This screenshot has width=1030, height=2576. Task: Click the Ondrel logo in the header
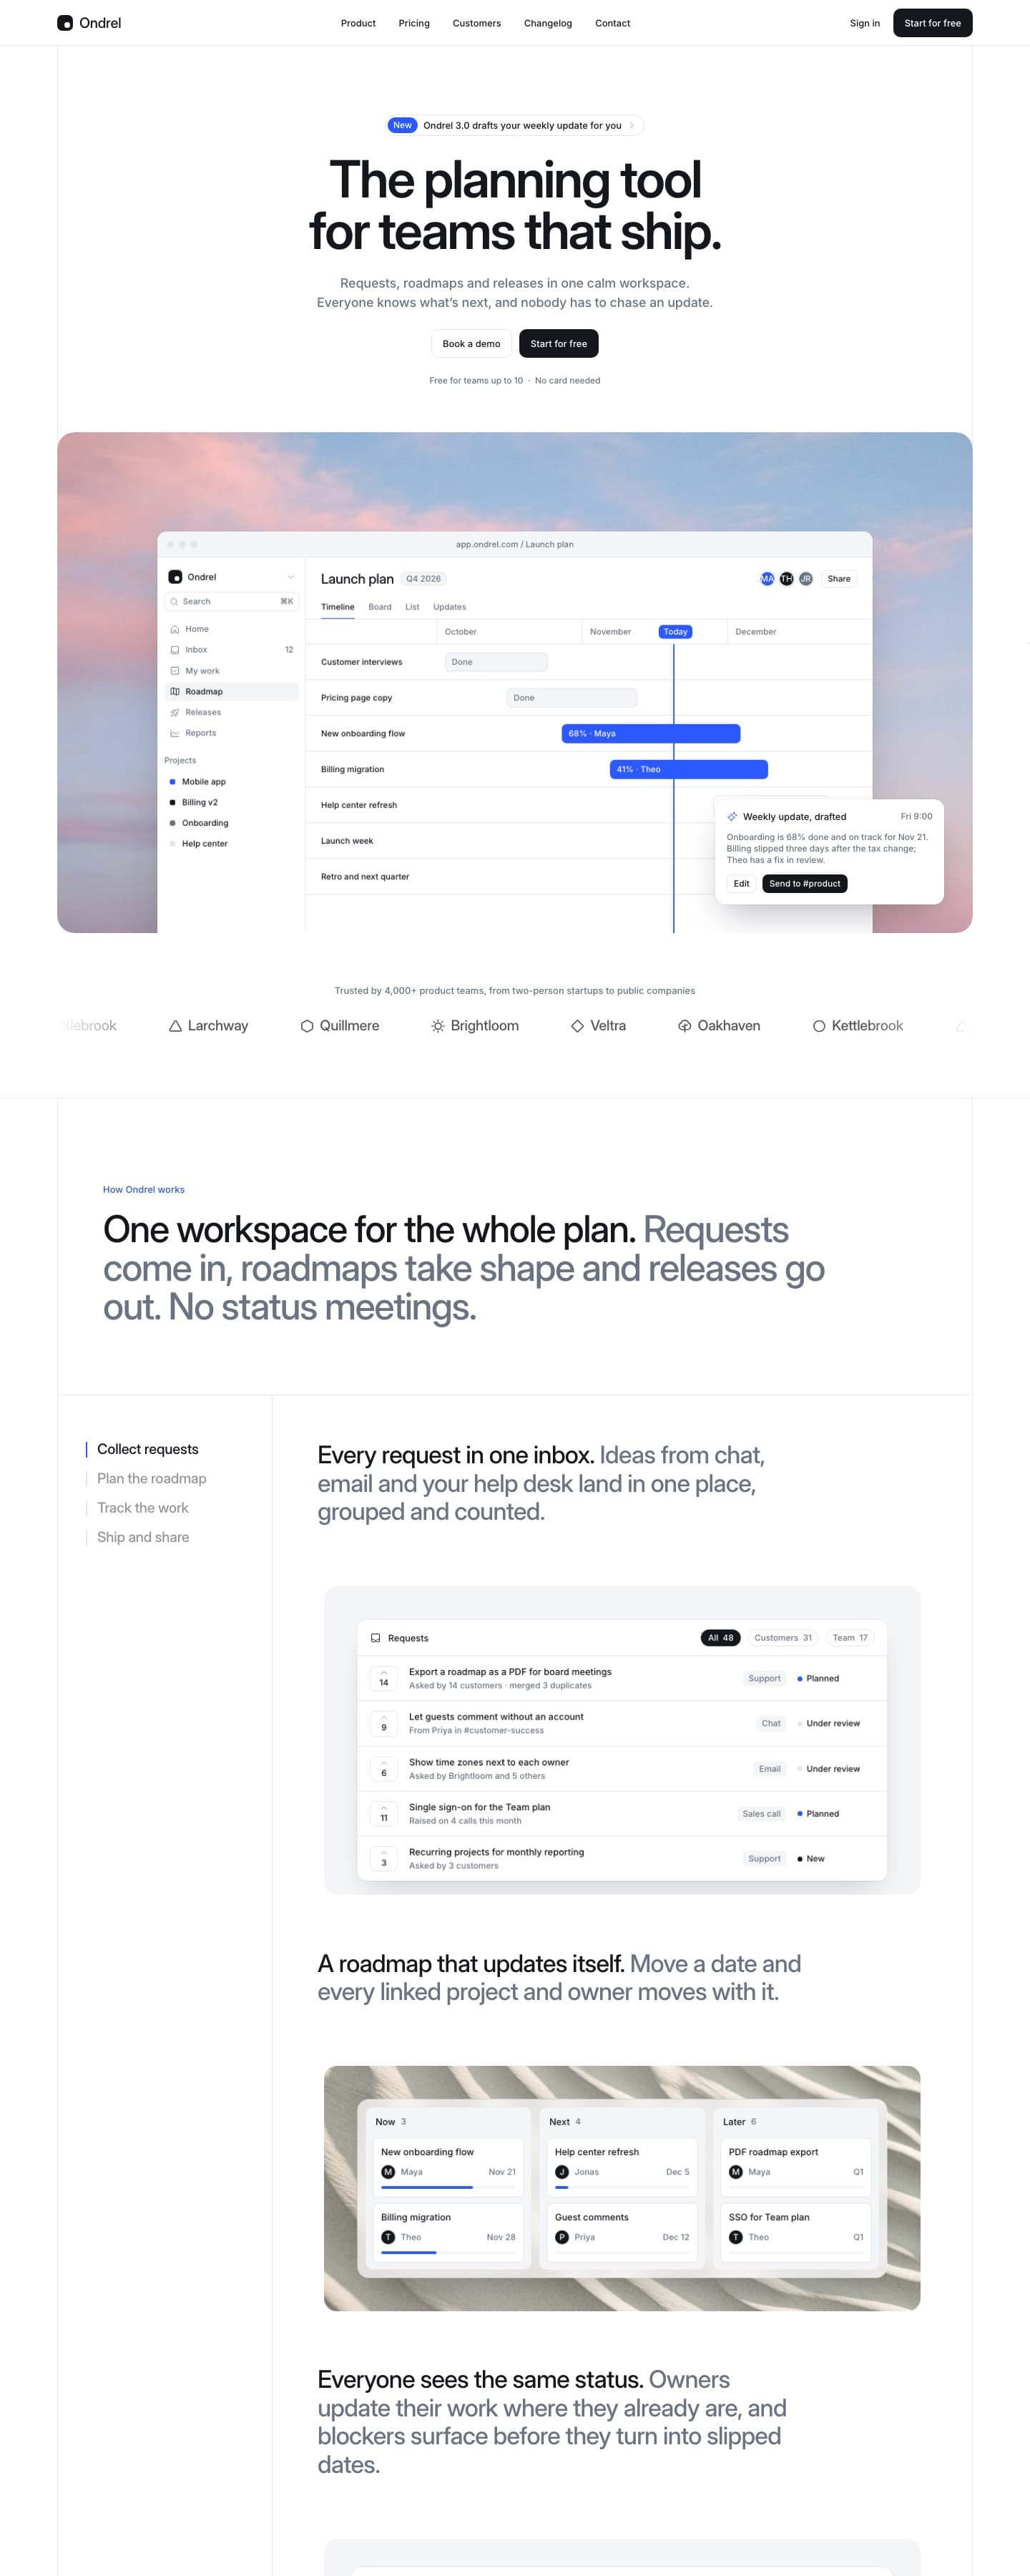point(89,23)
